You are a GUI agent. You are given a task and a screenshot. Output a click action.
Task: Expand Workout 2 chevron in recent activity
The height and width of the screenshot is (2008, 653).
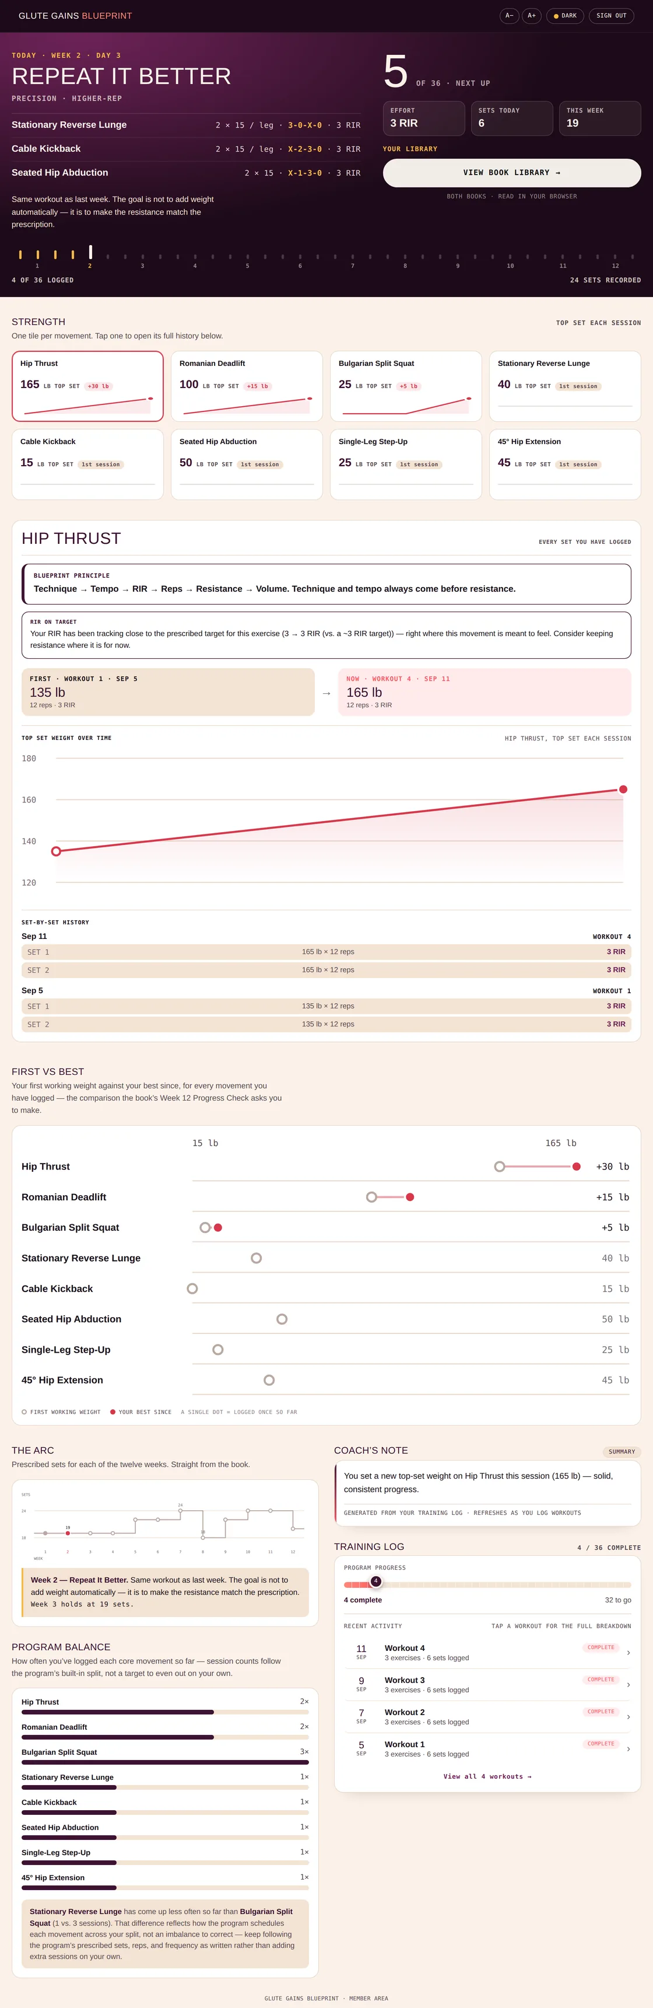coord(628,1716)
